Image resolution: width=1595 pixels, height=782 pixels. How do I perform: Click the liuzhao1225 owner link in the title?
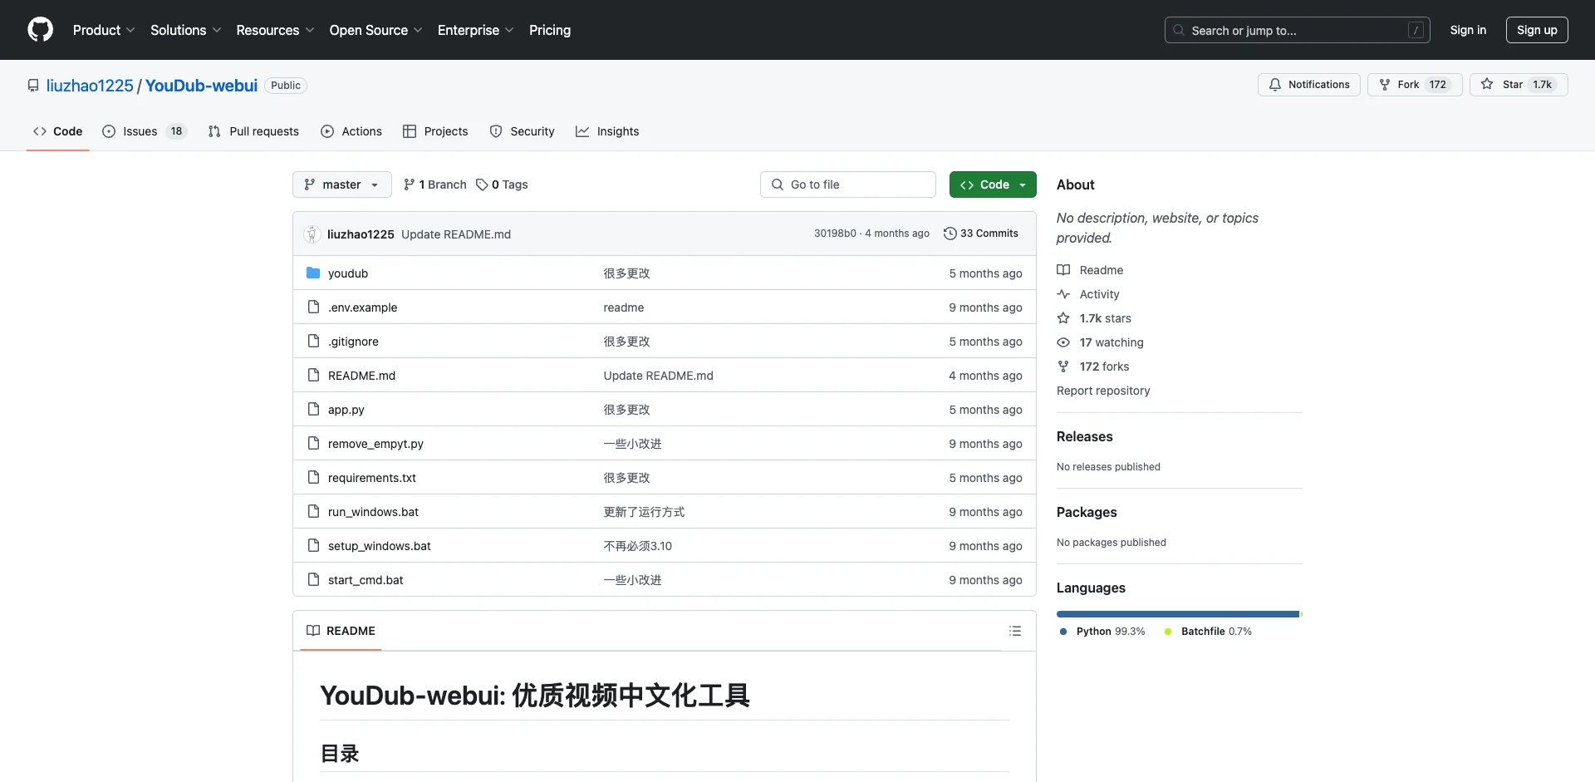pos(90,86)
